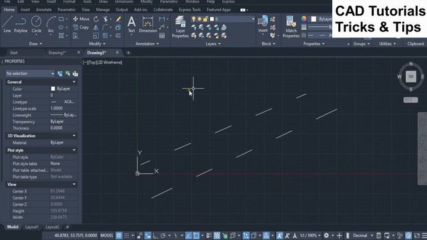Click the Rotate tool icon
Screen dimensions: 427x240
pos(96,19)
